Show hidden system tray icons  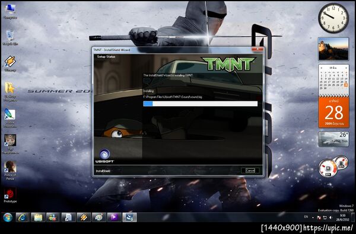[313, 217]
